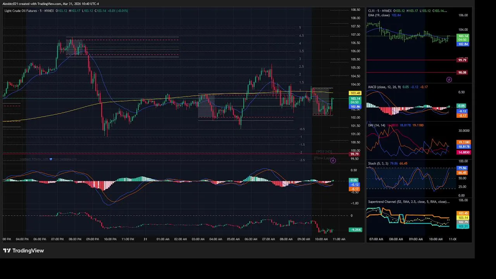Click the 06:00 AM time axis label
This screenshot has width=496, height=279.
[251, 239]
